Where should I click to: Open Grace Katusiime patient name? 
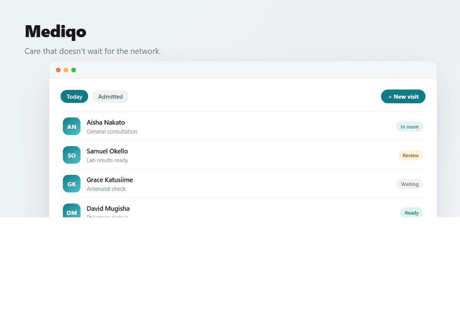tap(110, 180)
